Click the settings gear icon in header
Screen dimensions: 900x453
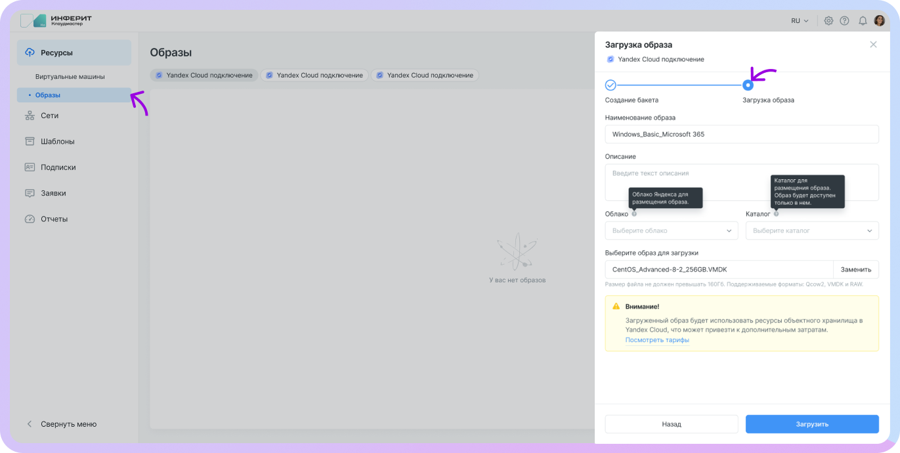(x=828, y=21)
